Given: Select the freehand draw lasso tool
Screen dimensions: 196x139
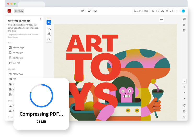Looking at the screenshot, I should (x=49, y=40).
